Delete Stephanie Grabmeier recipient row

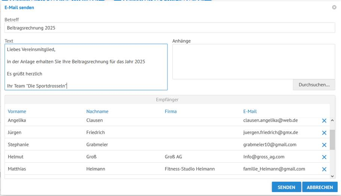[324, 145]
